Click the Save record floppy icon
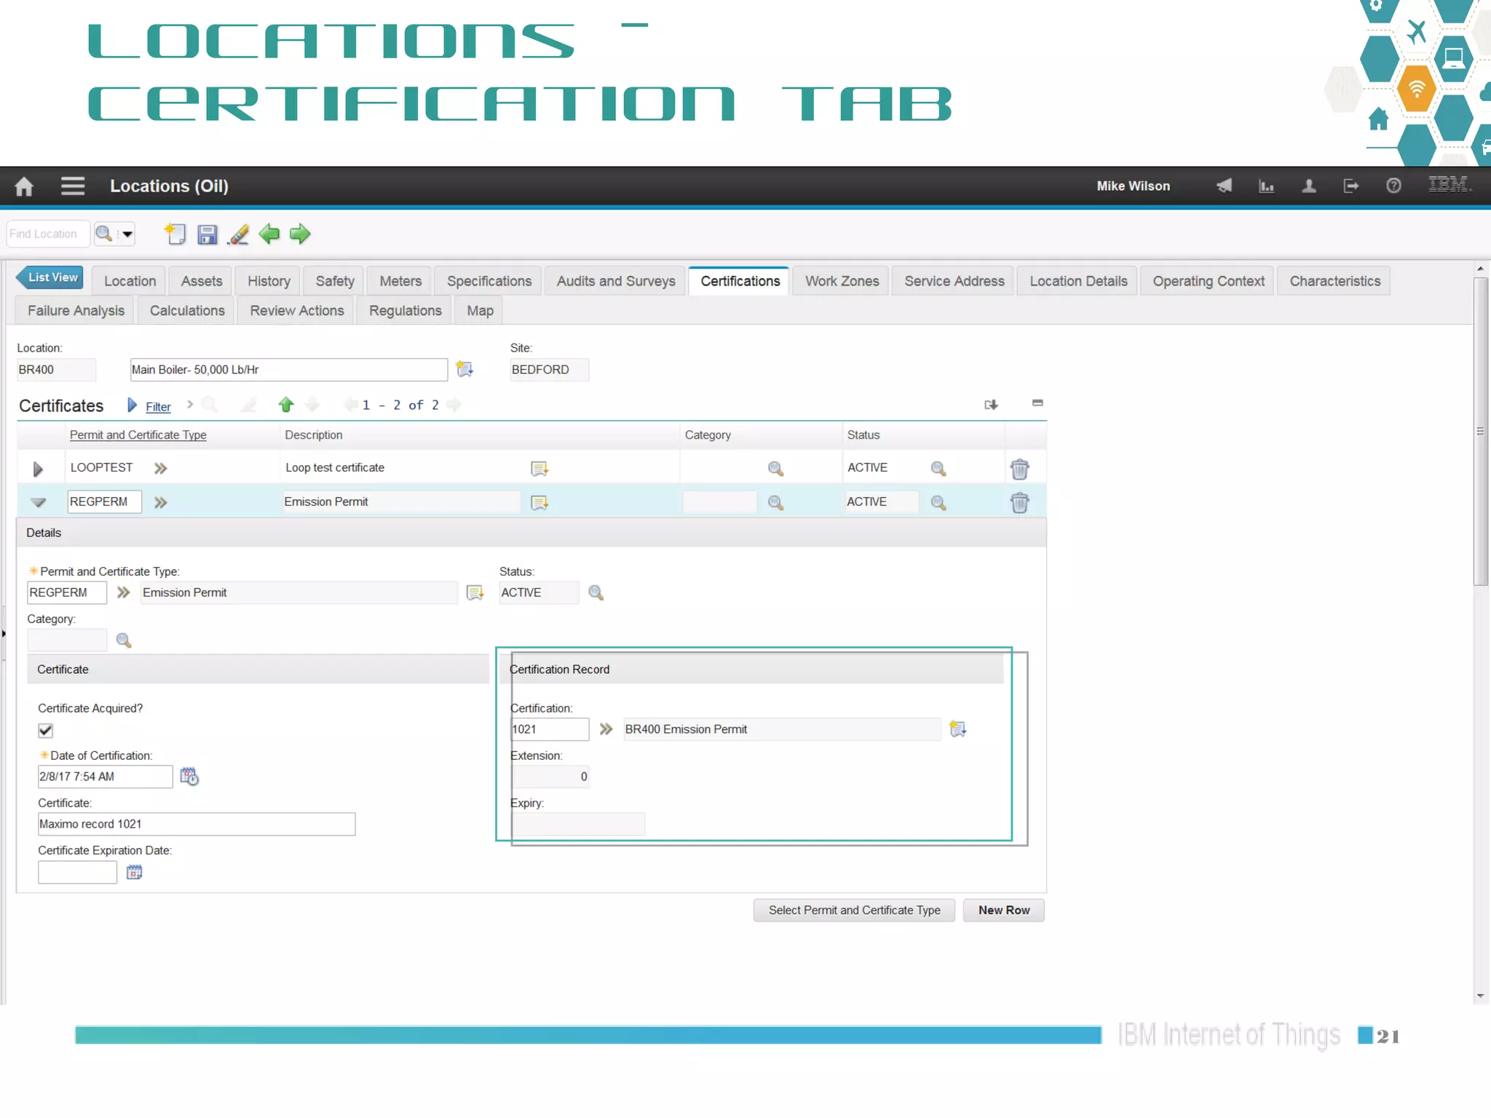Image resolution: width=1491 pixels, height=1118 pixels. coord(207,234)
